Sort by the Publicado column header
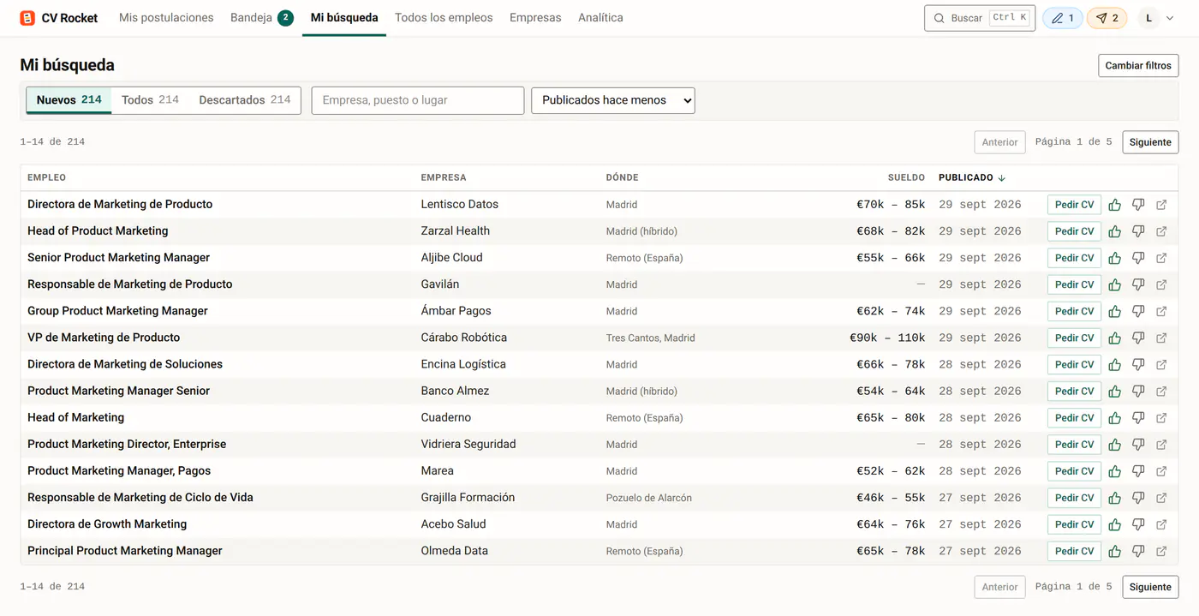 [x=972, y=177]
